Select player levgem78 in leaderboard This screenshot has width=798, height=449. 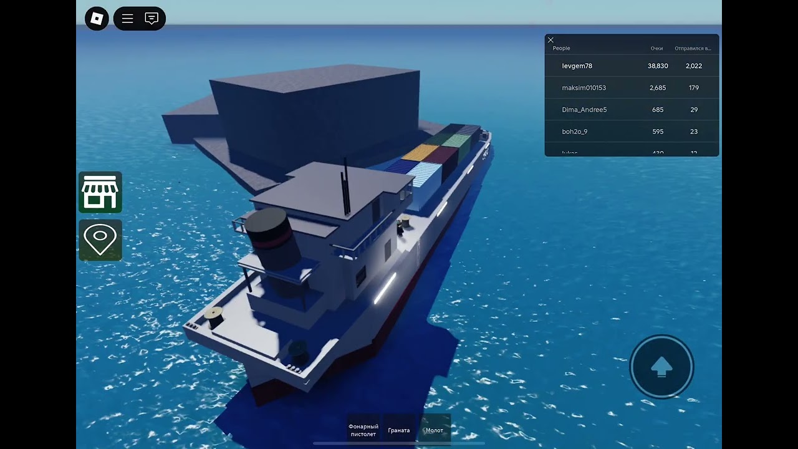(577, 66)
